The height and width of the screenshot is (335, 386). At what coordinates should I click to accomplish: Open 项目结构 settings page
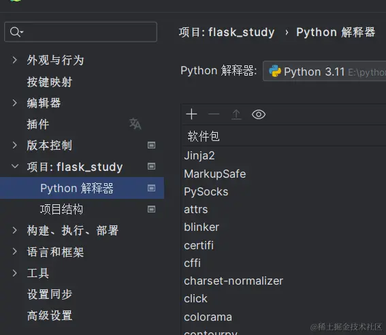click(x=61, y=209)
